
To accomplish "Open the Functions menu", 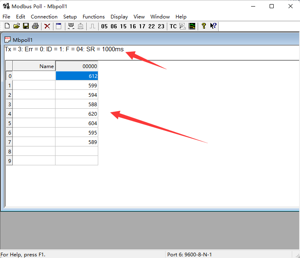I will [x=94, y=17].
